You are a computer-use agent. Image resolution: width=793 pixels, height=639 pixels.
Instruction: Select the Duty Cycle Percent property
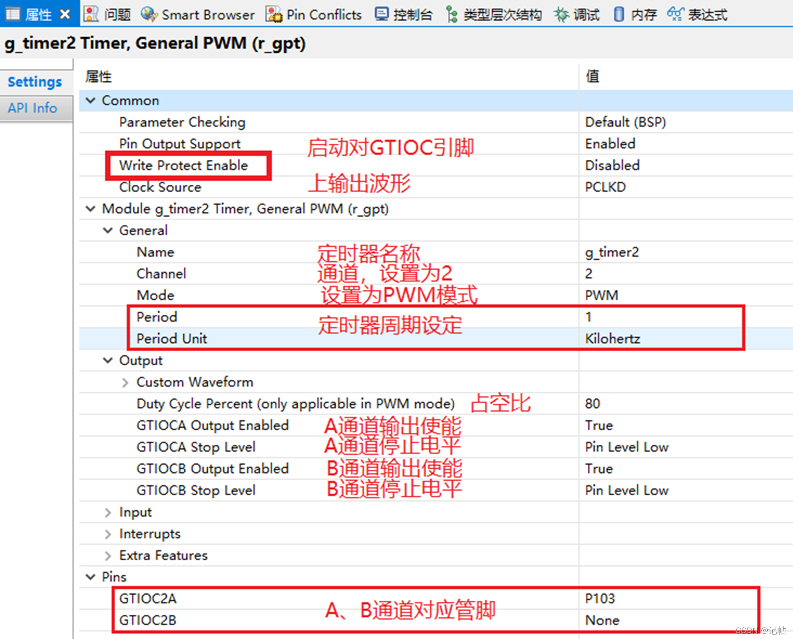tap(296, 404)
